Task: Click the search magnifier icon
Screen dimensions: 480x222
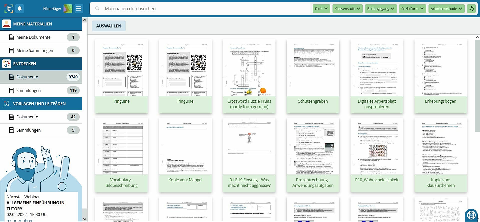Action: point(97,9)
